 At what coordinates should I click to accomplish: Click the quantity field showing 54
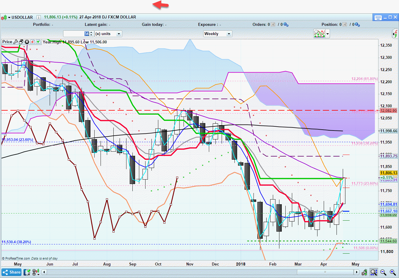pyautogui.click(x=76, y=34)
